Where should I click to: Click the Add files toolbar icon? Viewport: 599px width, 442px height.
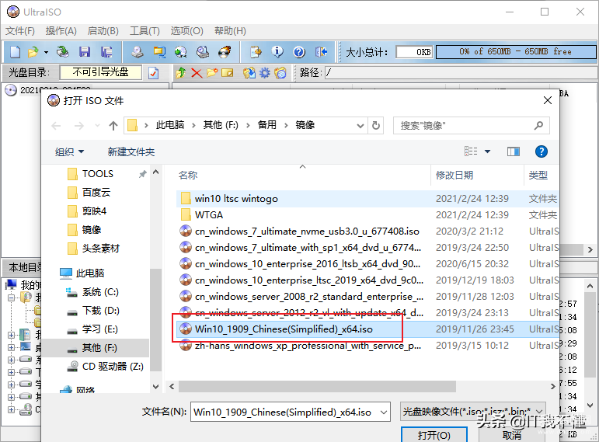coord(256,51)
